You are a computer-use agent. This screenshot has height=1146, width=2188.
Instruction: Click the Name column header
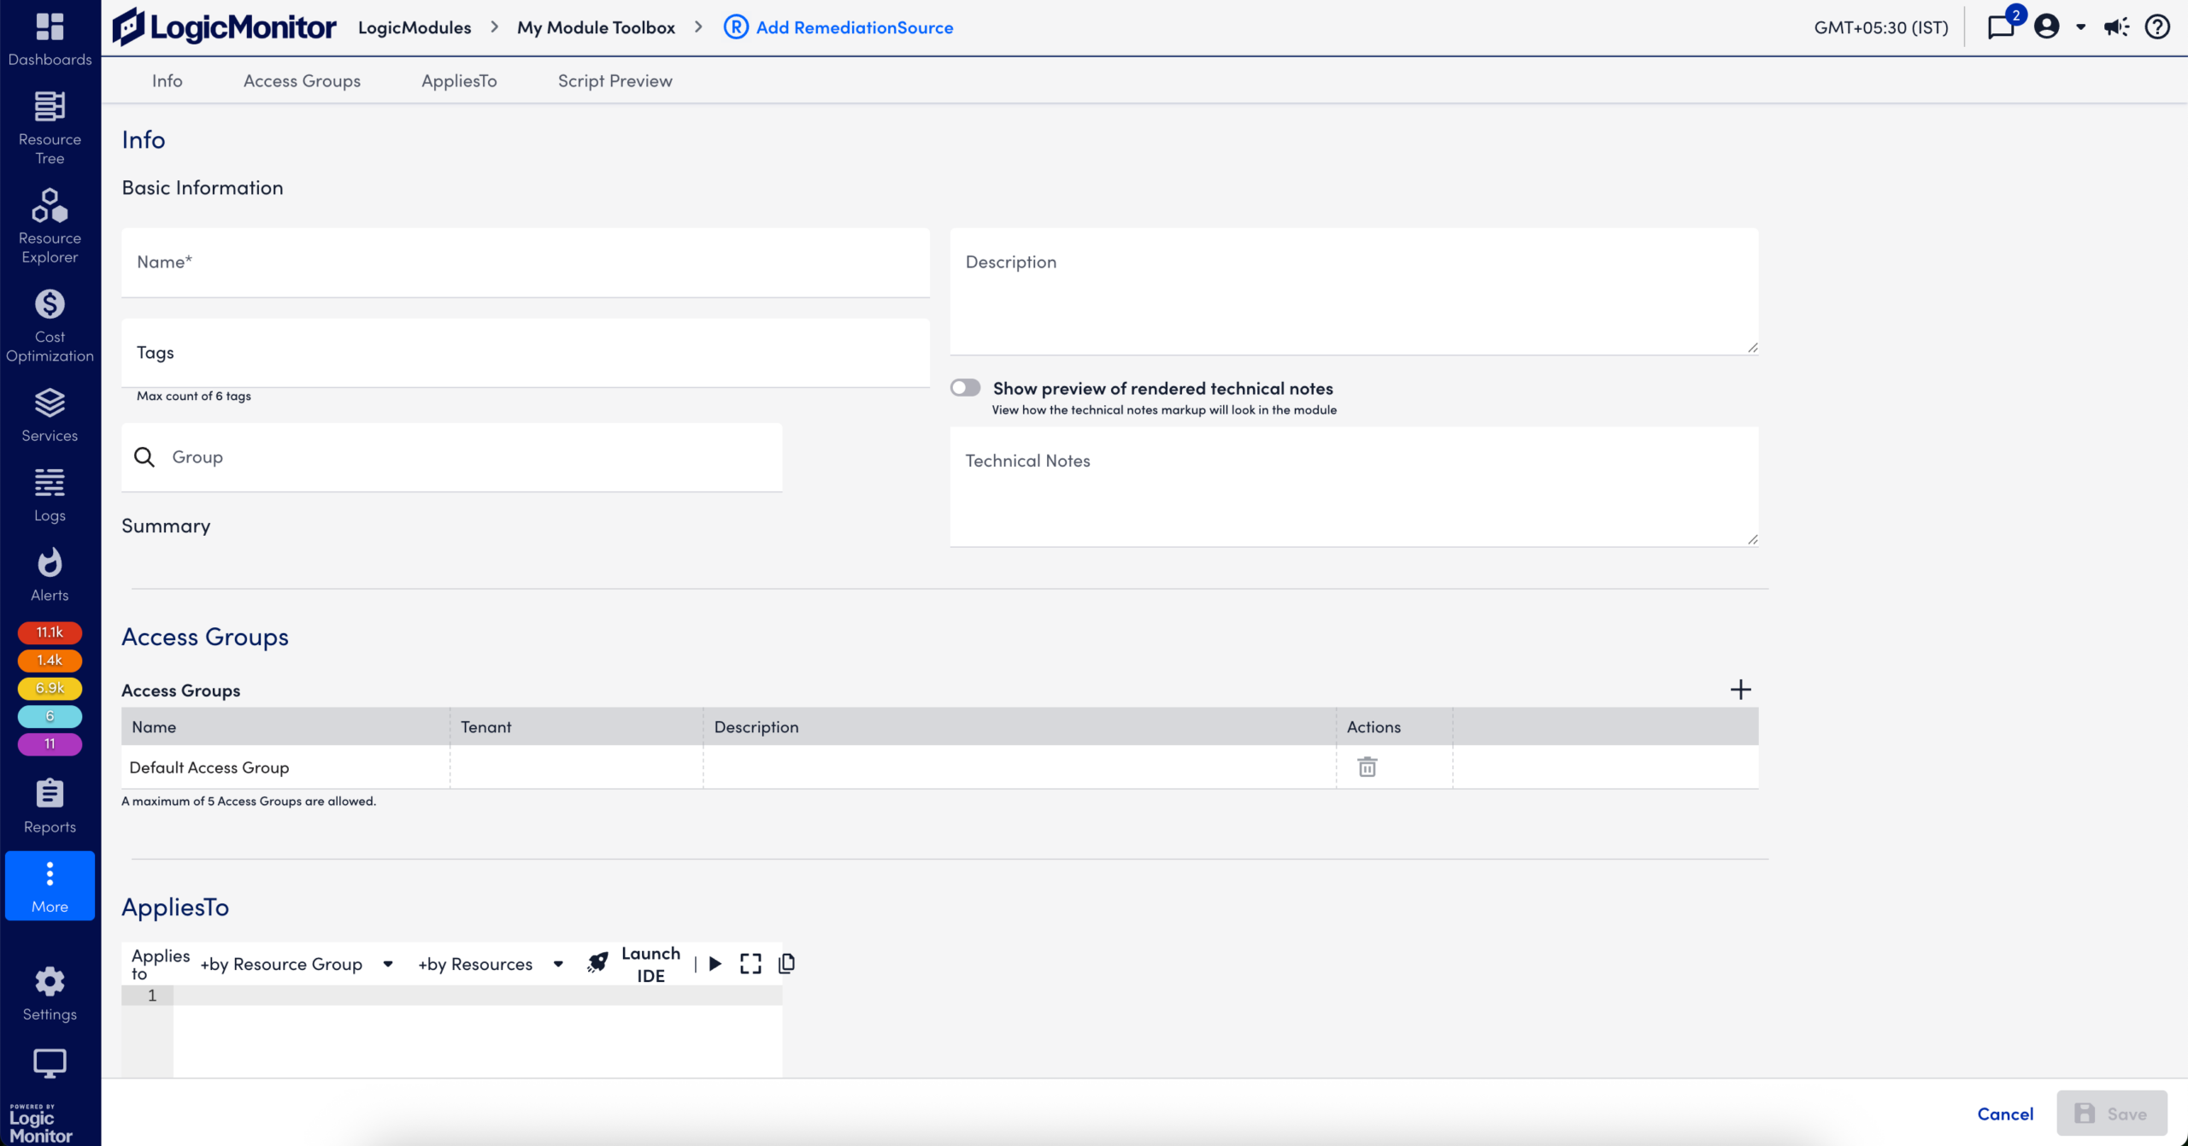285,726
